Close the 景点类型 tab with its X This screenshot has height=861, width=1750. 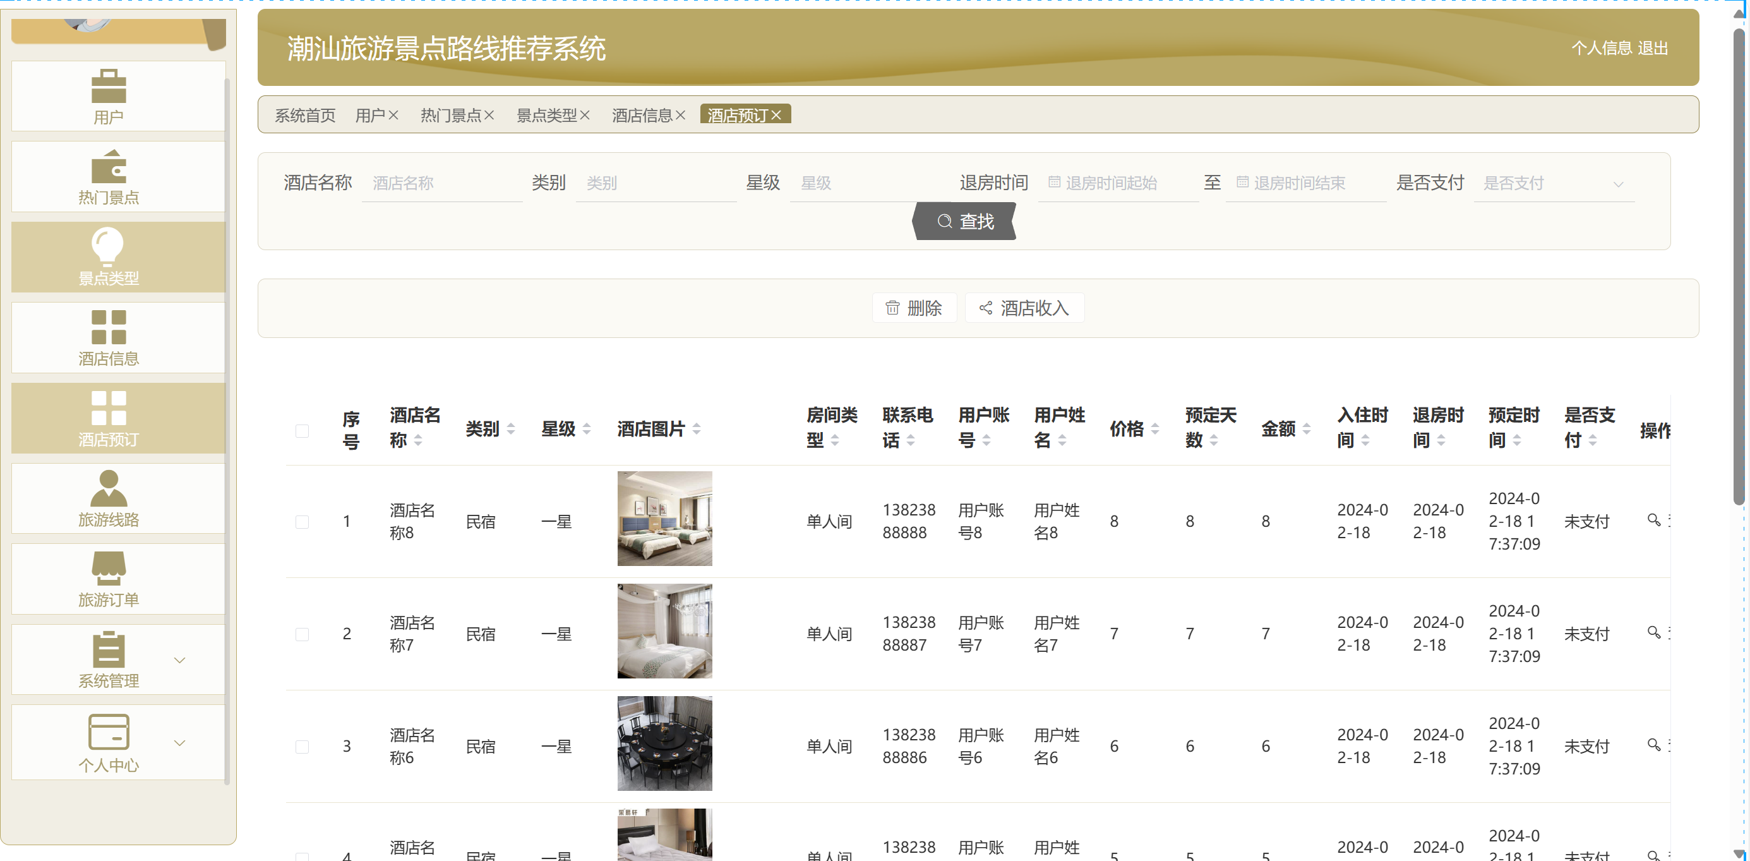pos(585,116)
